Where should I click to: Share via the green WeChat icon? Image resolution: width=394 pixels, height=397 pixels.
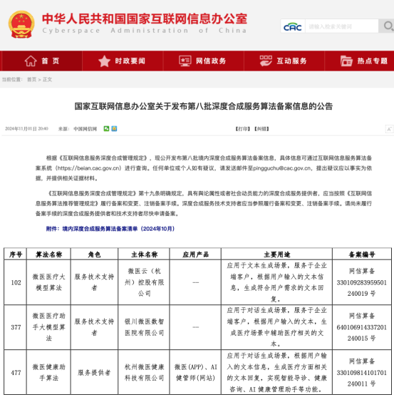(x=106, y=128)
